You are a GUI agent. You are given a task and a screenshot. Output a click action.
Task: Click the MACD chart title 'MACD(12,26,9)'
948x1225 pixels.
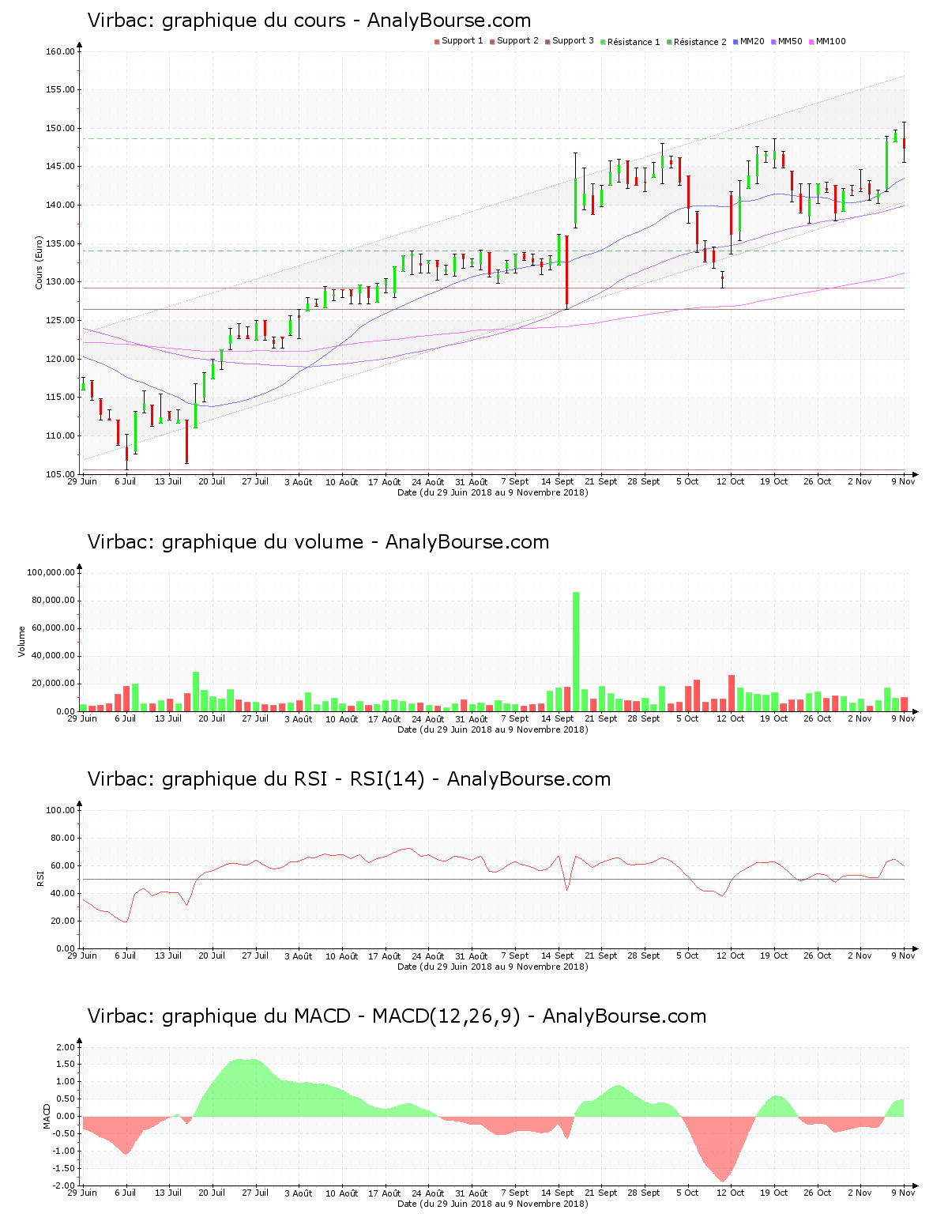pos(446,1016)
